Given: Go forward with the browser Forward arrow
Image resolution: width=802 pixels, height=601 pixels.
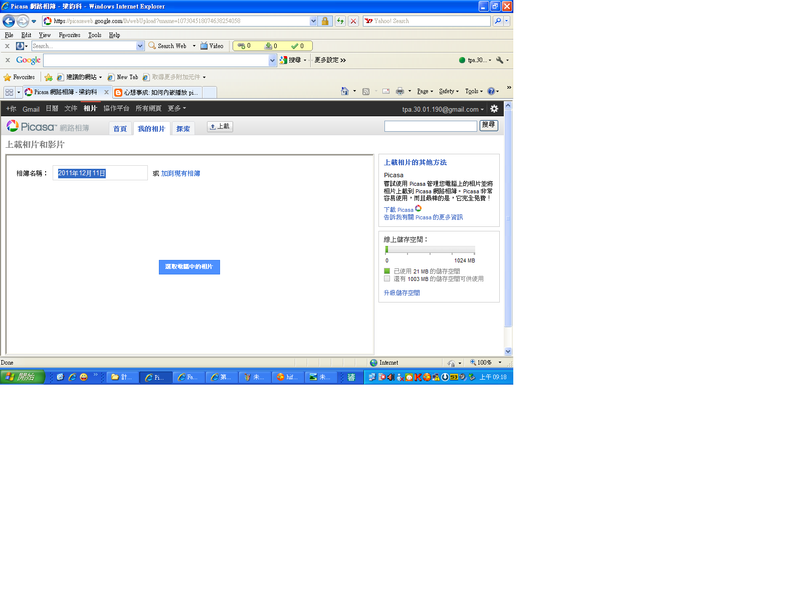Looking at the screenshot, I should pos(23,21).
